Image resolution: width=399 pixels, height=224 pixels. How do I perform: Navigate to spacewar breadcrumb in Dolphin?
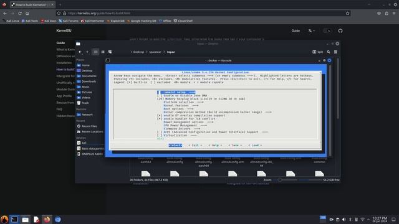coord(155,52)
